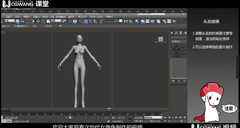Screen dimensions: 240x128
Task: Open the MAXScript(M) menu
Action: click(96, 17)
